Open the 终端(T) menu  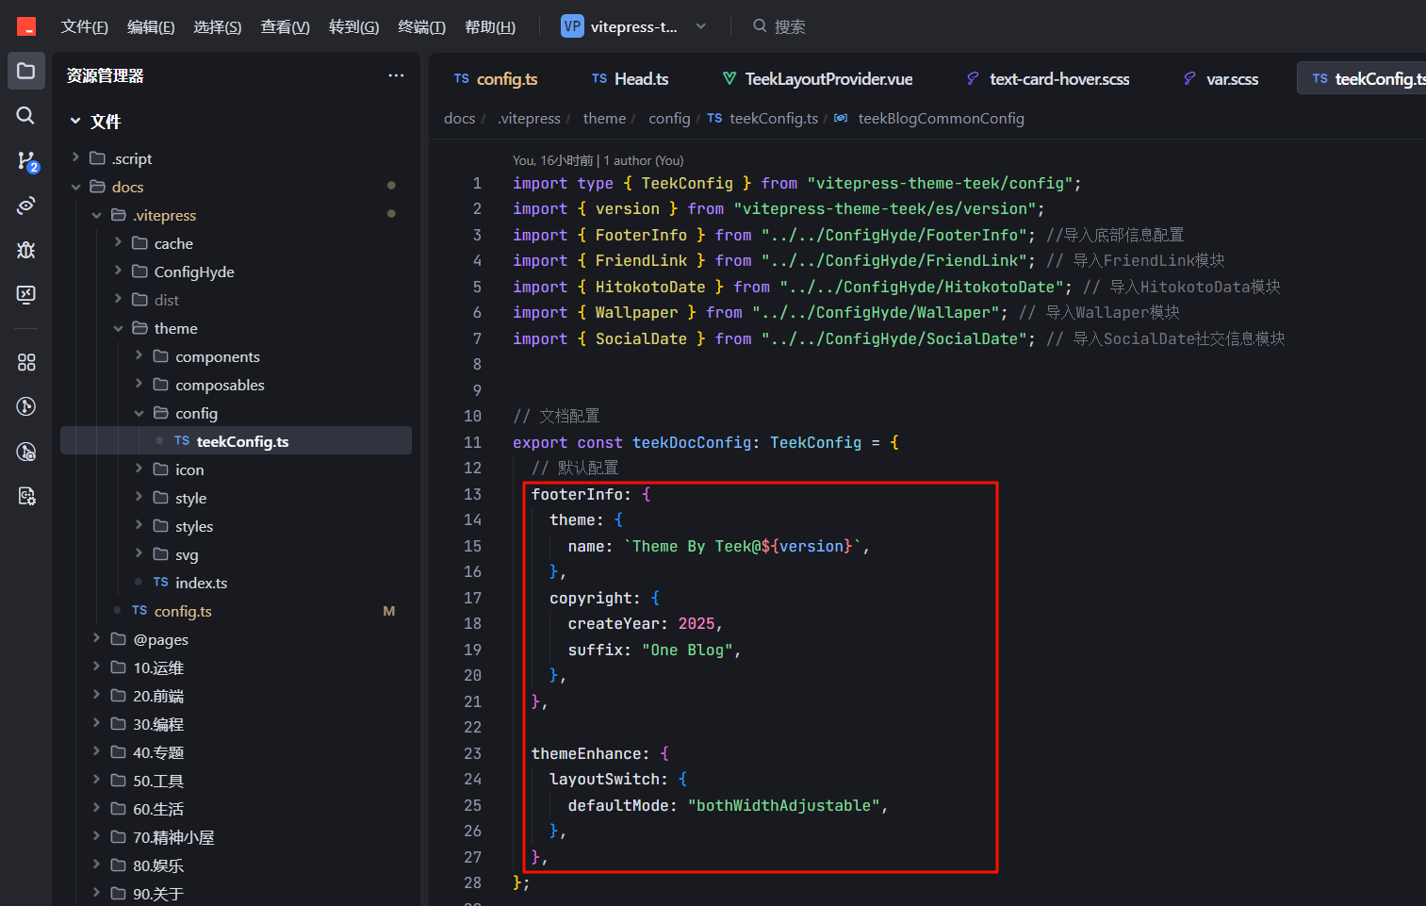[x=421, y=26]
